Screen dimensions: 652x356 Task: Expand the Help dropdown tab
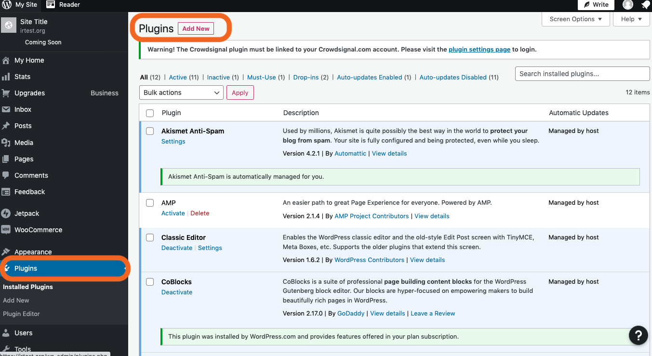pyautogui.click(x=631, y=19)
